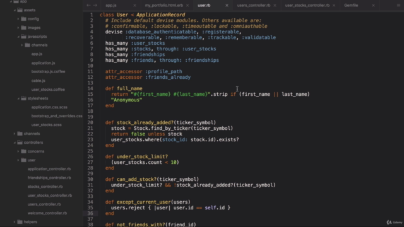Click the "Anonymous" string on line 16
The width and height of the screenshot is (404, 227).
126,100
